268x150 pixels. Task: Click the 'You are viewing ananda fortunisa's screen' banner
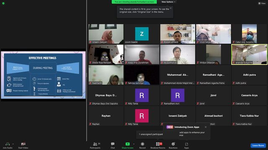(134, 2)
